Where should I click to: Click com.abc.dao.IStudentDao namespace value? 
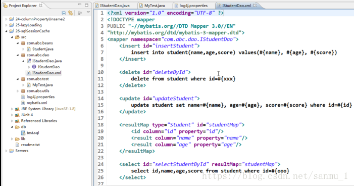point(198,39)
